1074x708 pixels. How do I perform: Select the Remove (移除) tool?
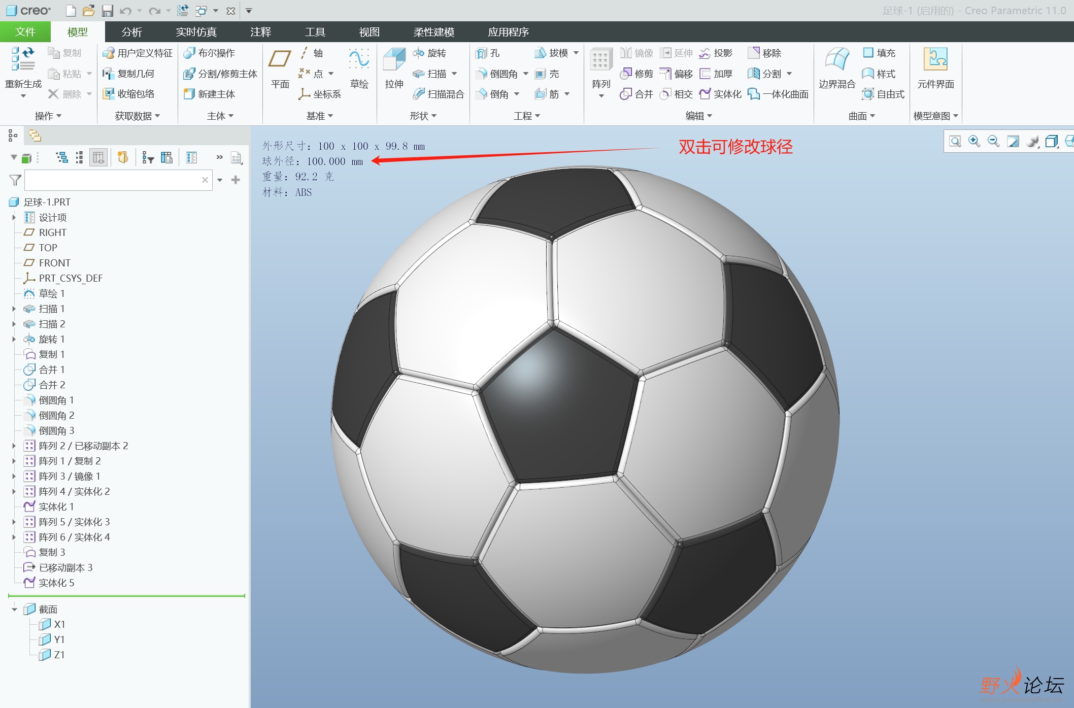(x=764, y=53)
